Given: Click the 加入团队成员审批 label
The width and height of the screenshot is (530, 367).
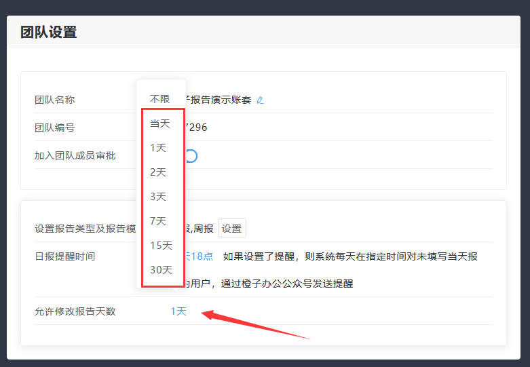Looking at the screenshot, I should (x=75, y=155).
